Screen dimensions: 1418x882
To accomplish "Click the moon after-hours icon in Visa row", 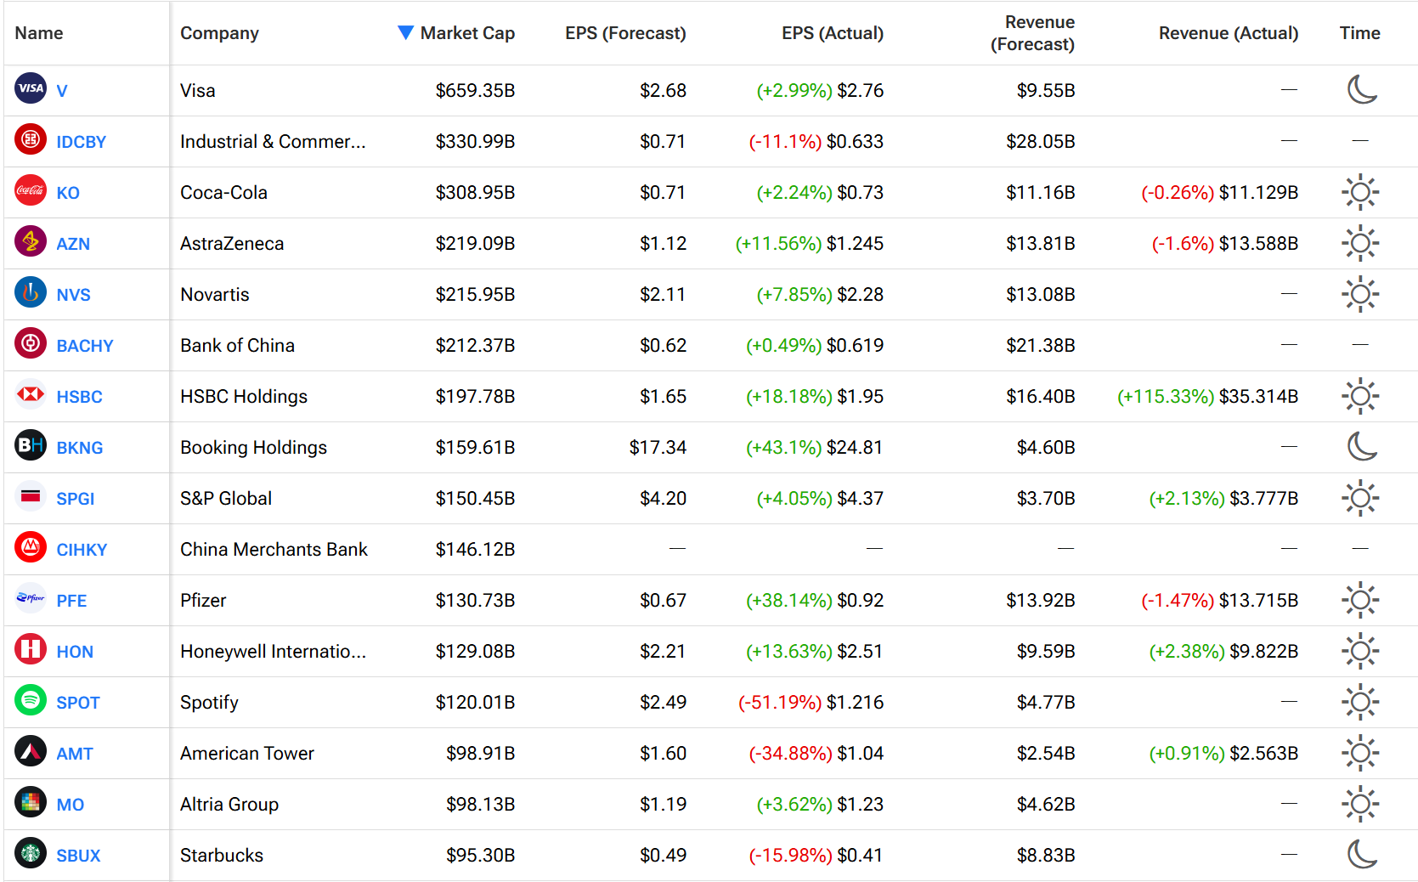I will [x=1362, y=89].
